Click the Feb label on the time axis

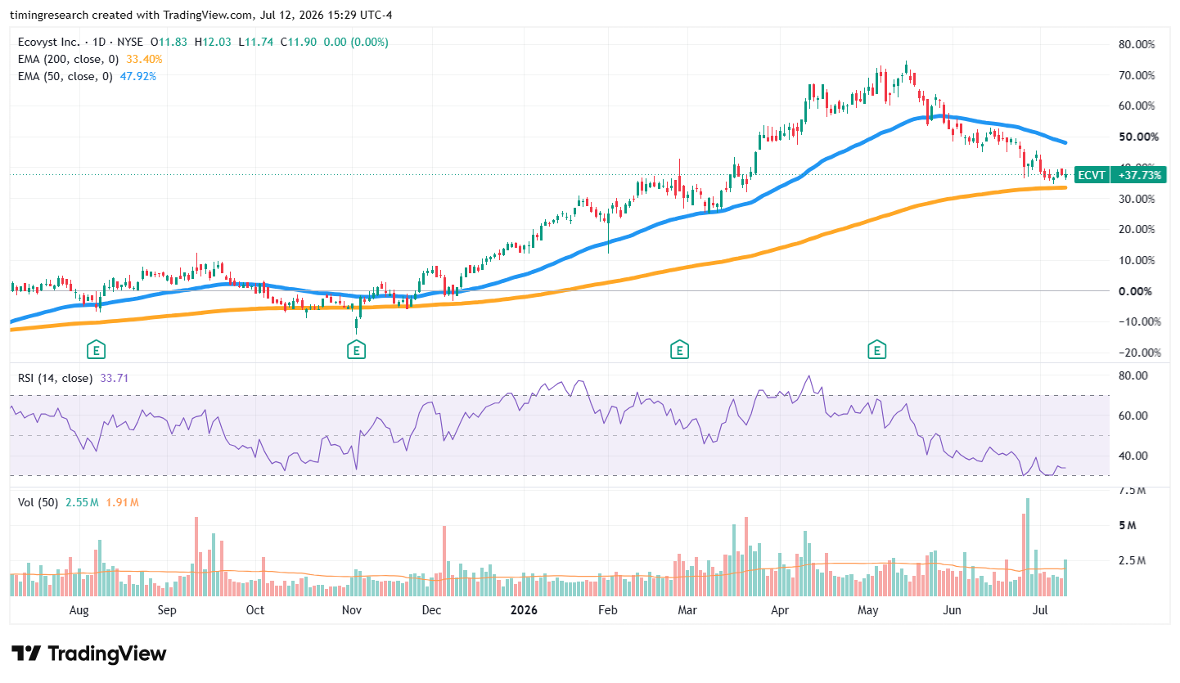[x=607, y=610]
